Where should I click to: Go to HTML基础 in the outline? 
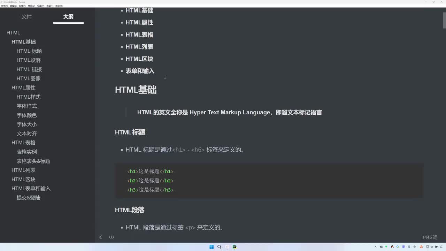point(24,42)
